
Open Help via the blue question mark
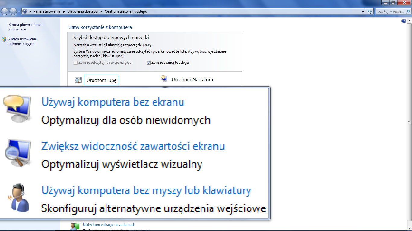coord(404,21)
